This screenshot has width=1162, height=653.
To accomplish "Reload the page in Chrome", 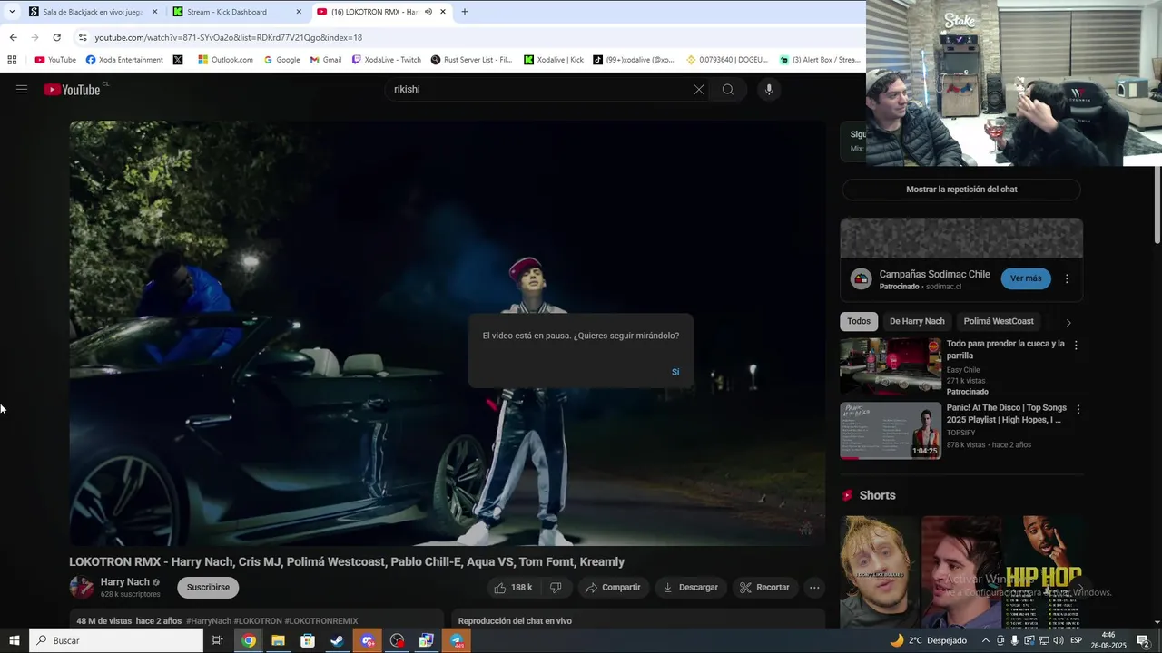I will 56,37.
